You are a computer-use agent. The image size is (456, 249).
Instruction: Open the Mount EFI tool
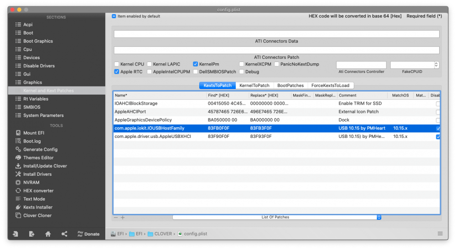pos(34,133)
